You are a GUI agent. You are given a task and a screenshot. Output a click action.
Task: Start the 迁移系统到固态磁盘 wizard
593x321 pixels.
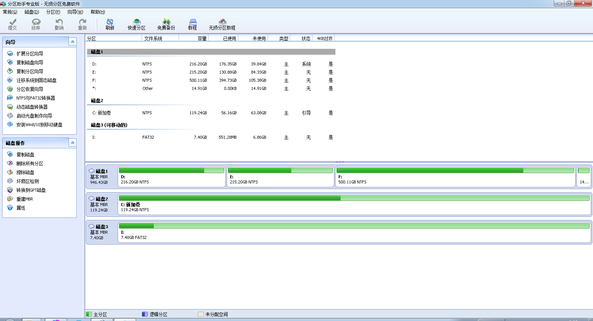tap(36, 80)
